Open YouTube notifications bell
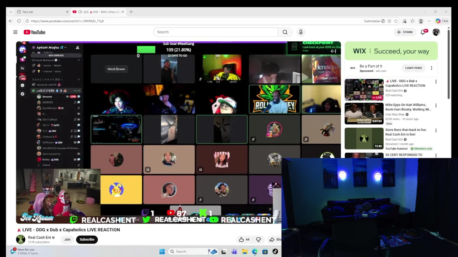Viewport: 458px width, 257px height. [x=423, y=32]
